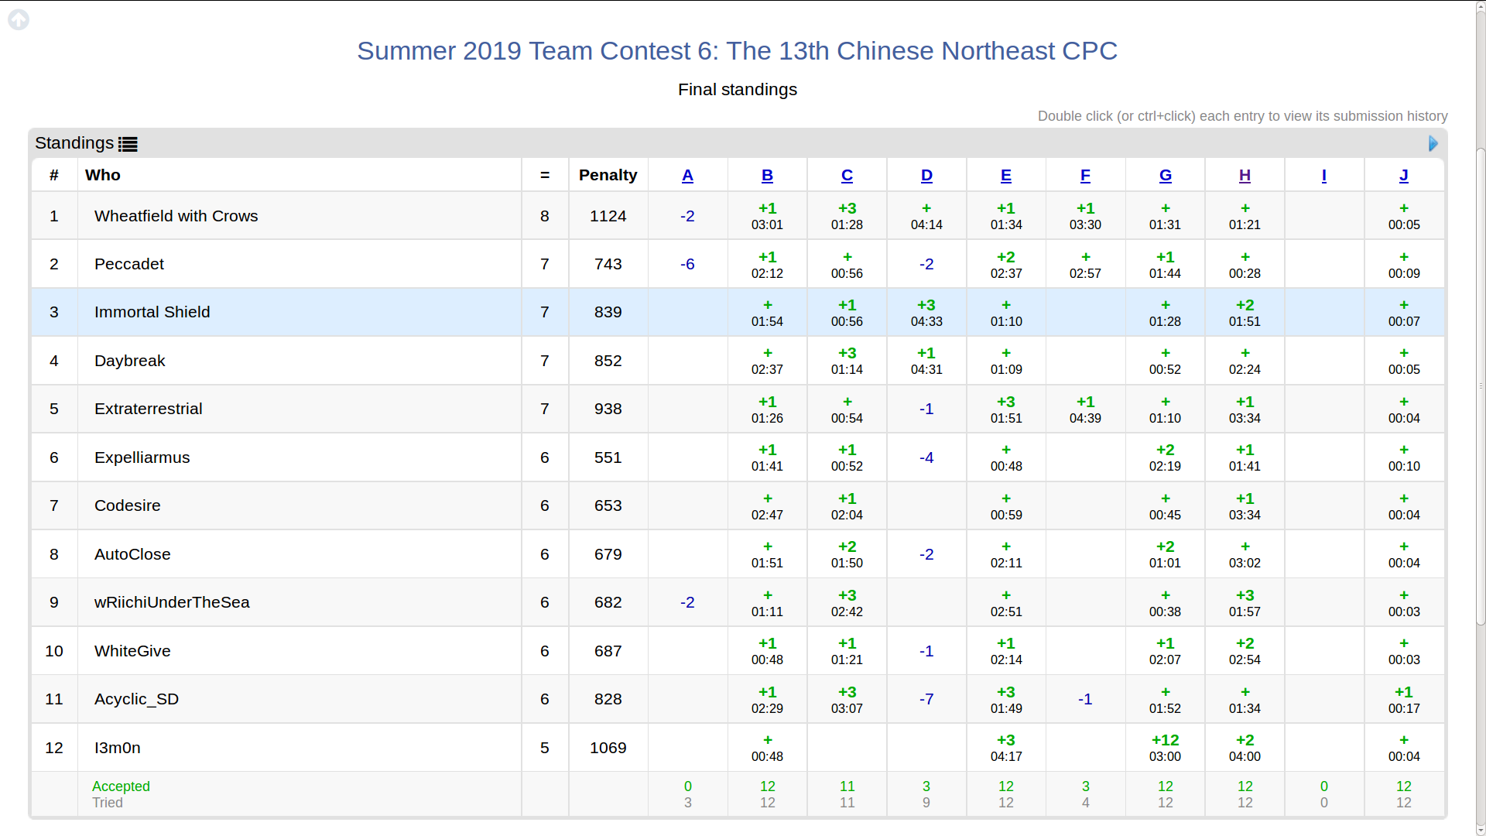Open problem G column link
Viewport: 1486px width, 836px height.
(1165, 176)
